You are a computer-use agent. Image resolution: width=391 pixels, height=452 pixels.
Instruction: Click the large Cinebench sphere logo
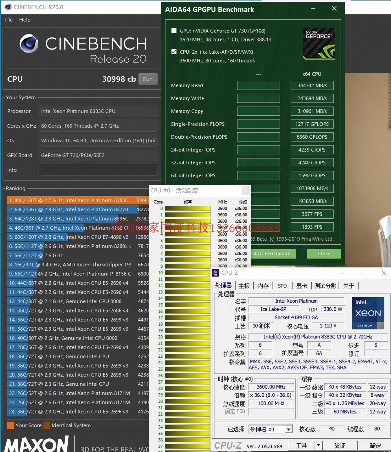[29, 44]
